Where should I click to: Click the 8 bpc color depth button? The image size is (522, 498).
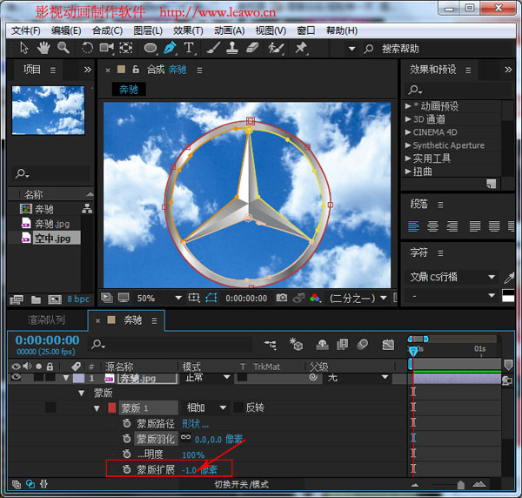(78, 299)
